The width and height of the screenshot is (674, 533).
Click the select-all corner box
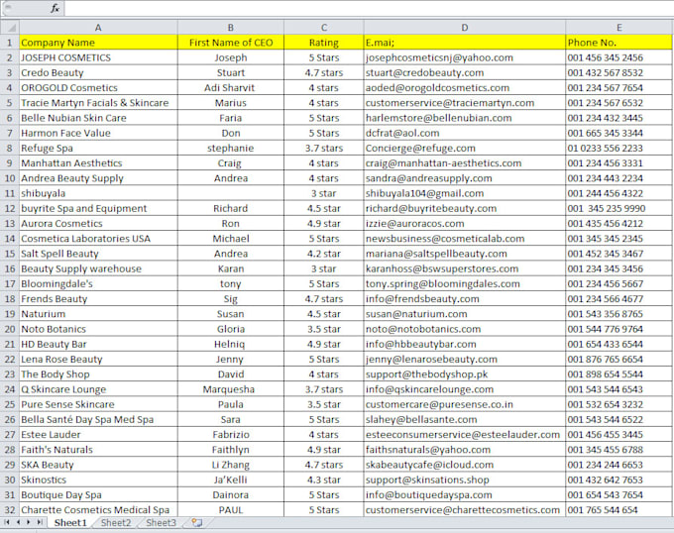10,28
